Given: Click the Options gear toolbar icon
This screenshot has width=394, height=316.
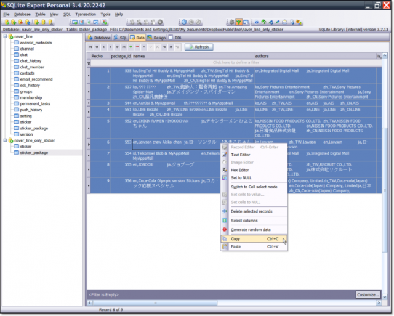Looking at the screenshot, I should click(231, 22).
